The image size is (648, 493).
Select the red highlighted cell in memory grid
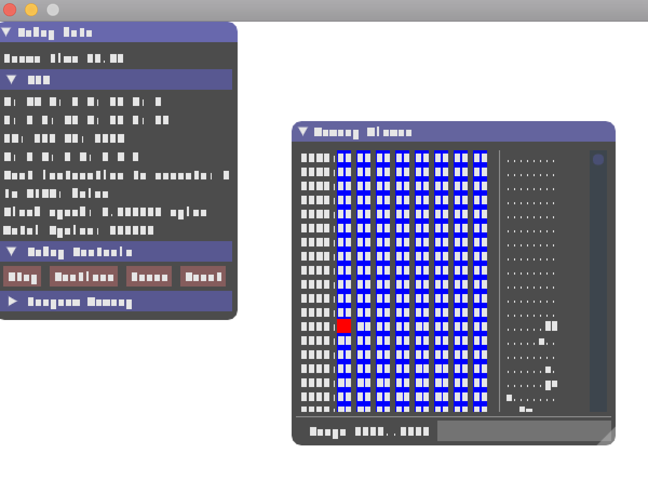pyautogui.click(x=344, y=325)
